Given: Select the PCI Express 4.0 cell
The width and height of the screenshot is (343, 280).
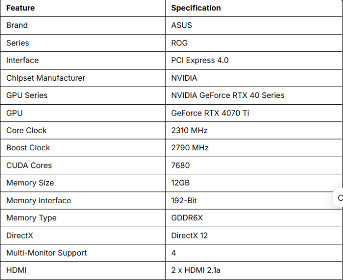Looking at the screenshot, I should [x=200, y=61].
